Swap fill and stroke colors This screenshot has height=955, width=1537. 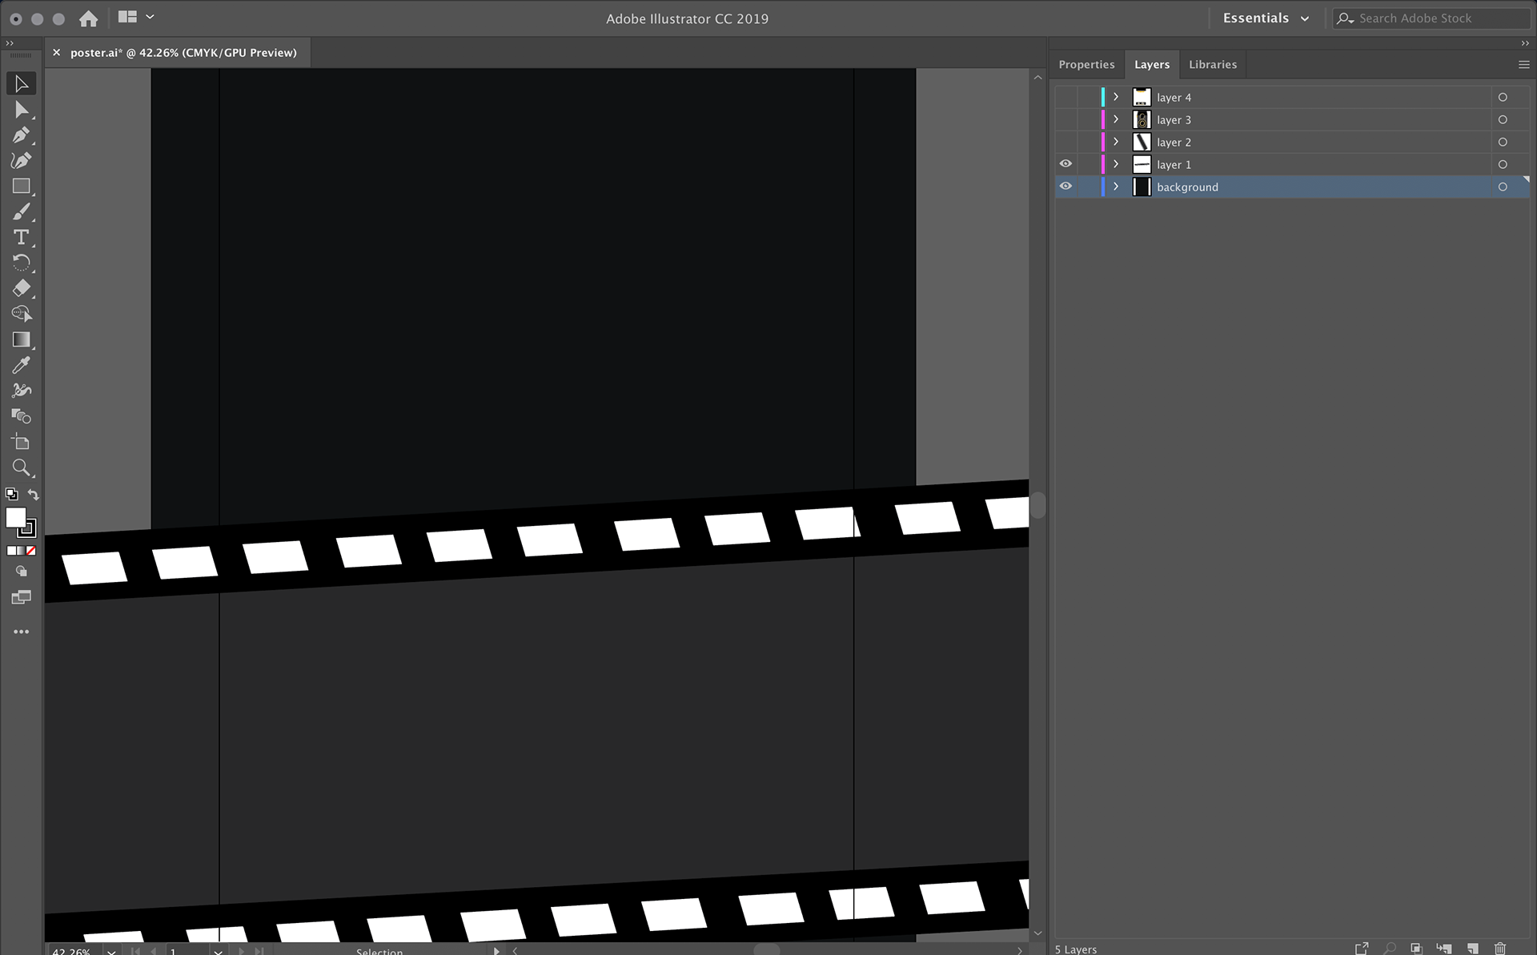[33, 495]
